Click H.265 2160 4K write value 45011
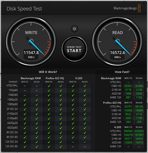 point(128,139)
